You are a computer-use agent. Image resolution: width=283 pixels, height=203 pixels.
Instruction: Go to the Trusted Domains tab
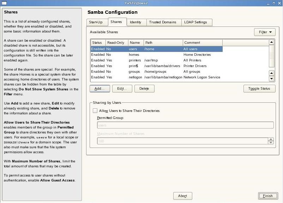(x=162, y=22)
